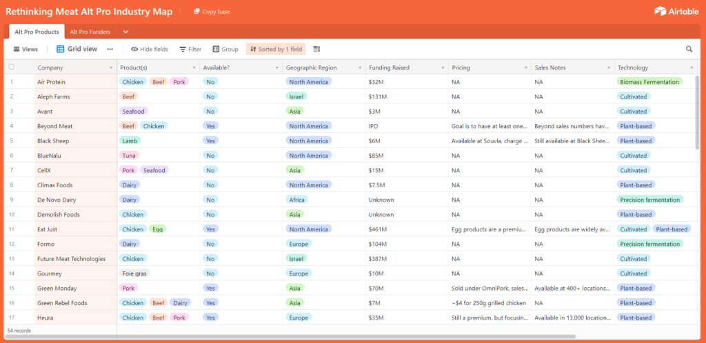
Task: Expand the table tabs chevron
Action: 125,32
